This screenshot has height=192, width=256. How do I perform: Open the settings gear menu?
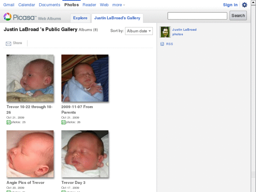[244, 5]
